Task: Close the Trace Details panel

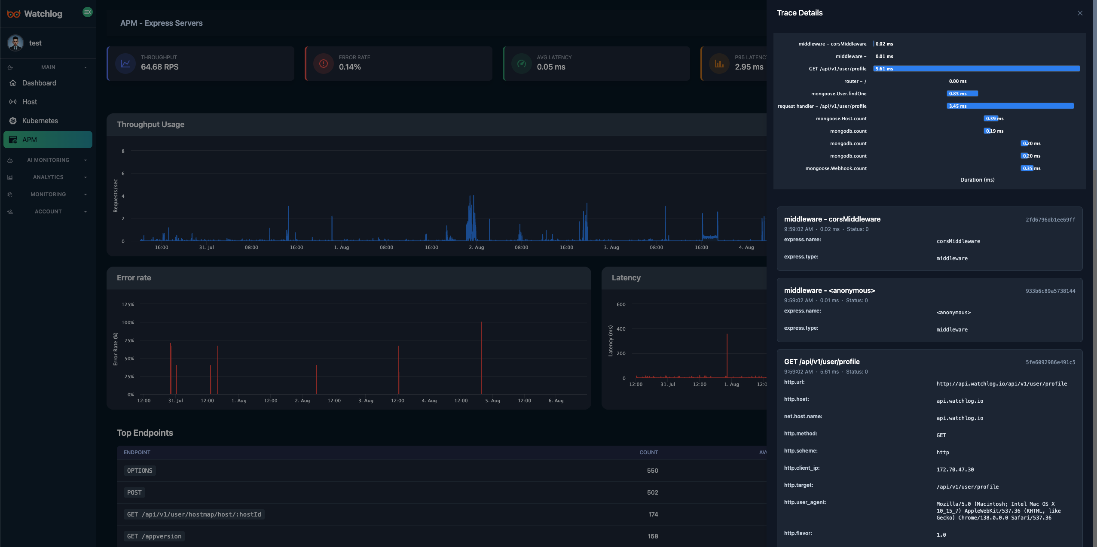Action: [x=1080, y=13]
